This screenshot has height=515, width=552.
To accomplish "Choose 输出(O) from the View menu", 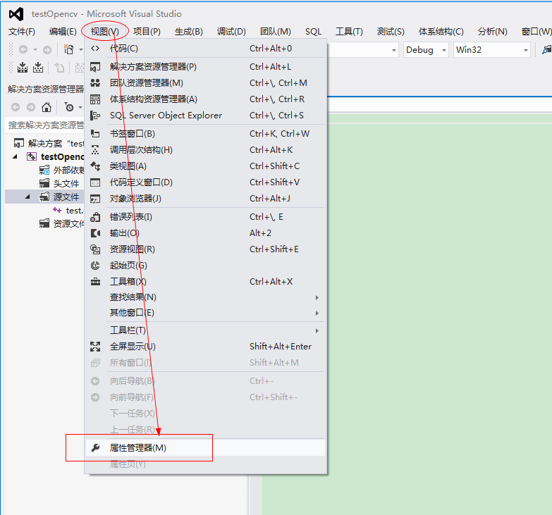I will pyautogui.click(x=125, y=233).
